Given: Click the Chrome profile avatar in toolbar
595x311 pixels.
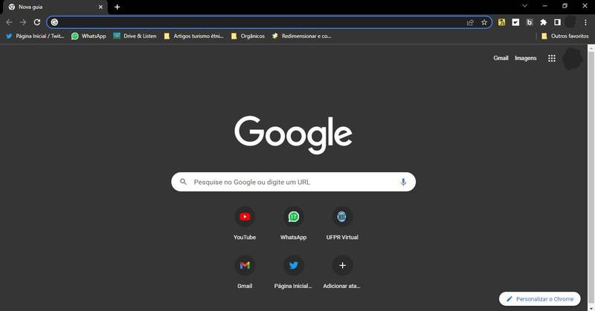Looking at the screenshot, I should 570,22.
